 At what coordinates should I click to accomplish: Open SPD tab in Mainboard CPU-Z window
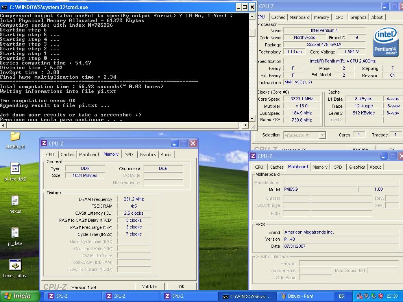[x=338, y=167]
